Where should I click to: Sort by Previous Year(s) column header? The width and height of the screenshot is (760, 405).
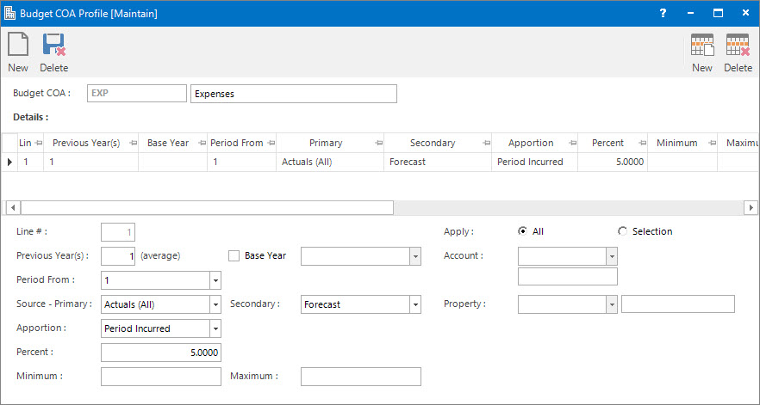pos(86,144)
